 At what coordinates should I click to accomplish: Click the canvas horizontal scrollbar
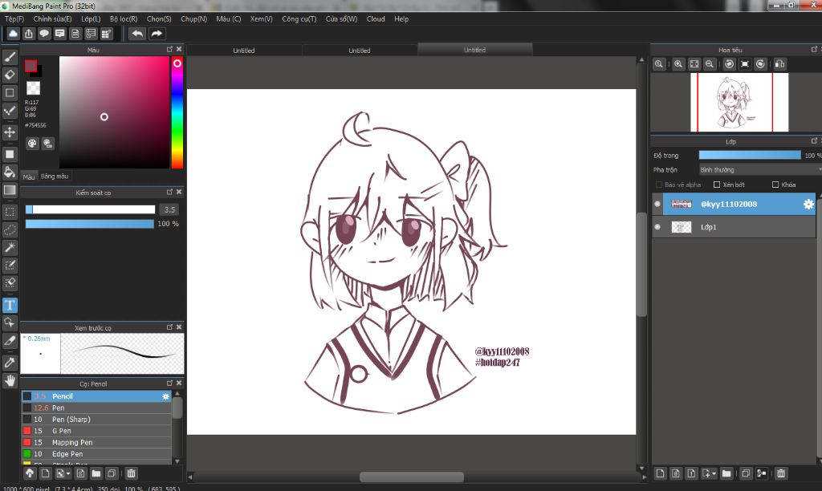(412, 477)
